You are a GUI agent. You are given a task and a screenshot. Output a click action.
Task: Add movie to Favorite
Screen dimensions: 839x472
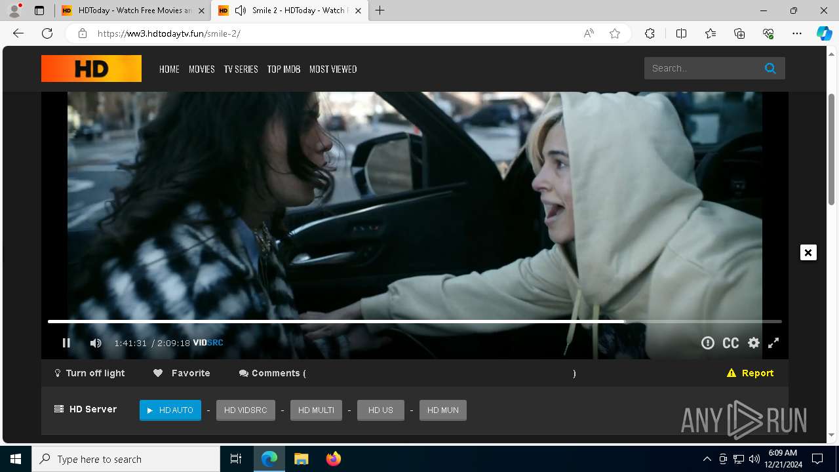(x=182, y=373)
